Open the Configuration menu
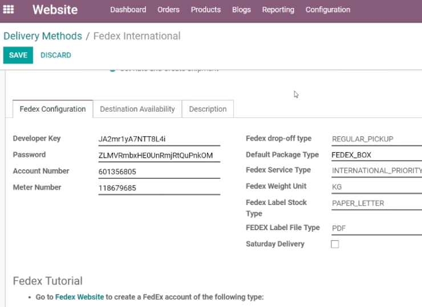422x307 pixels. click(328, 10)
